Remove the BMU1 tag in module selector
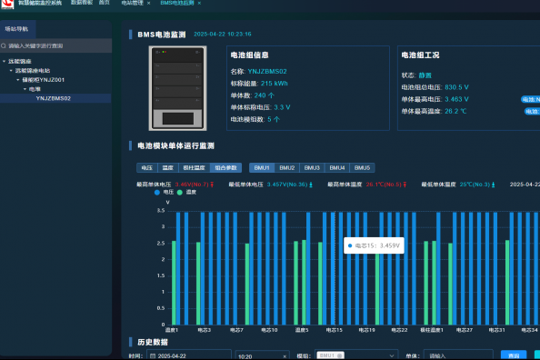Viewport: 540px width, 360px height. (x=340, y=355)
